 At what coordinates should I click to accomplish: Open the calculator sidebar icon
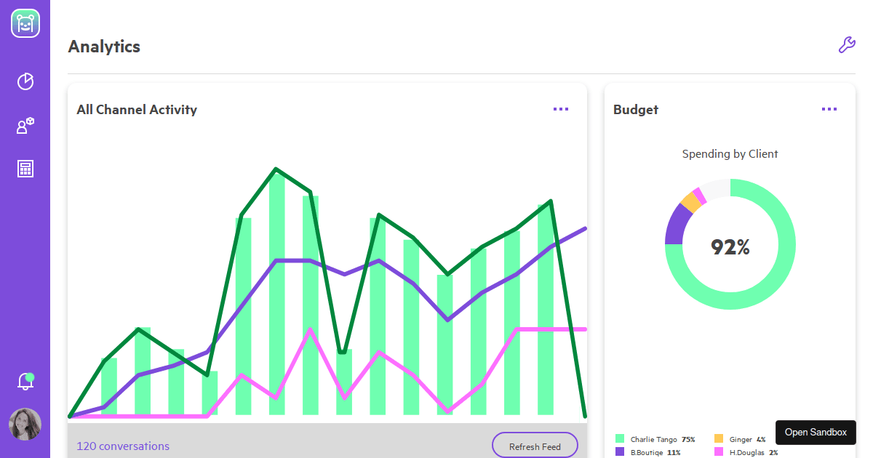25,169
